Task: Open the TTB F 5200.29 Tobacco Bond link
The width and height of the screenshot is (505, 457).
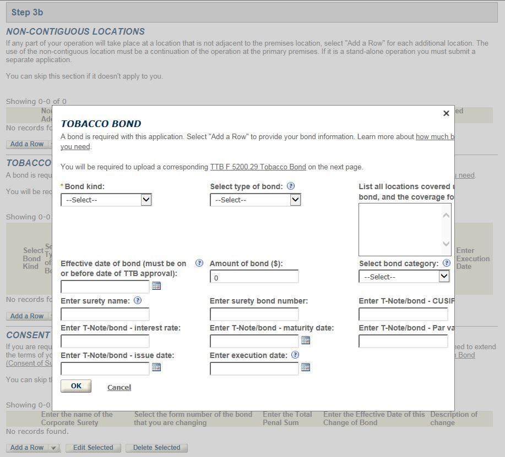Action: [x=258, y=167]
